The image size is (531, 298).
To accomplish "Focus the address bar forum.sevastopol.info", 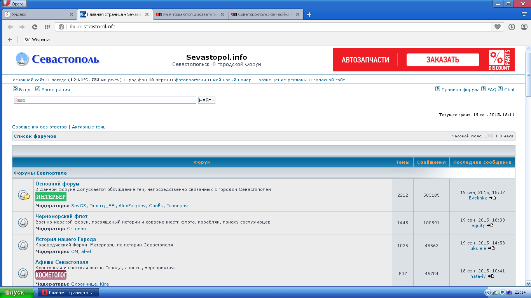I will tap(279, 27).
